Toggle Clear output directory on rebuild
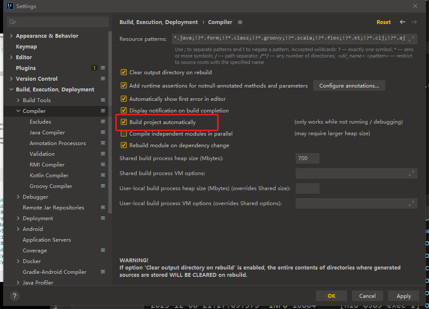 tap(124, 72)
